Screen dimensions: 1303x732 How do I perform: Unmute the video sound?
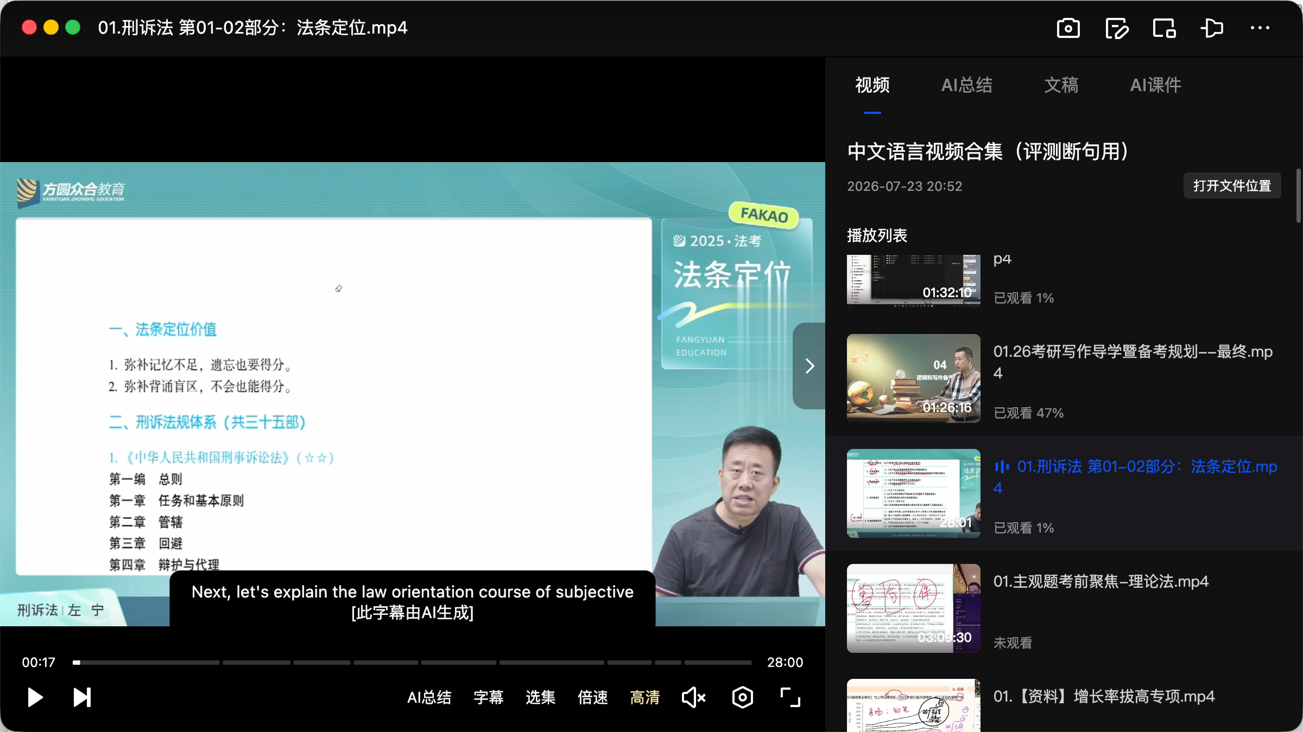[693, 697]
